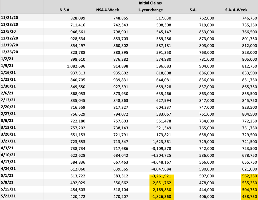The image size is (258, 200).
Task: Click the S.A. 4-Week column header
Action: click(x=236, y=10)
